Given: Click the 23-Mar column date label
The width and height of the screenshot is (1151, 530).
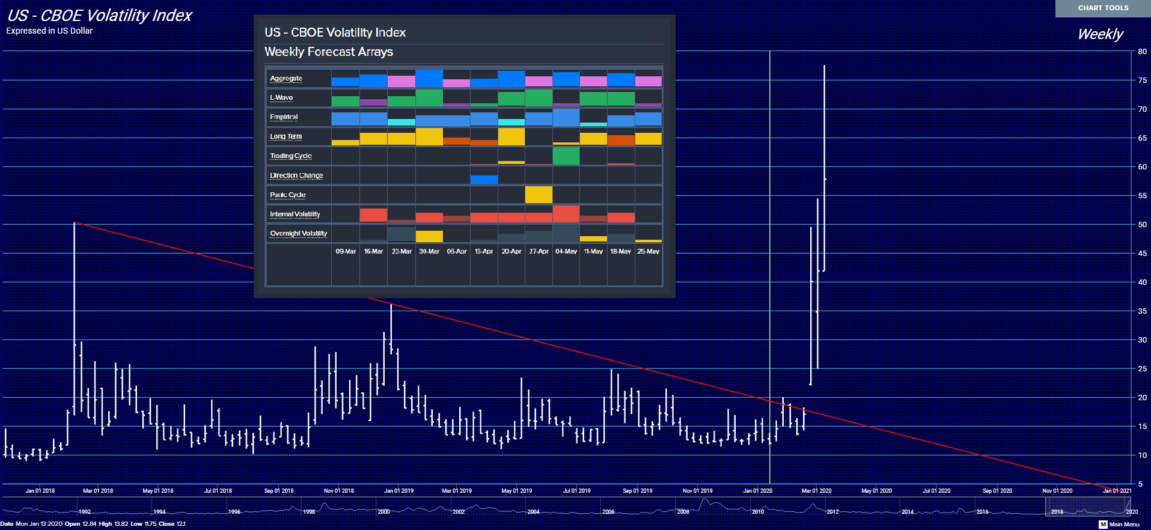Looking at the screenshot, I should [x=401, y=251].
